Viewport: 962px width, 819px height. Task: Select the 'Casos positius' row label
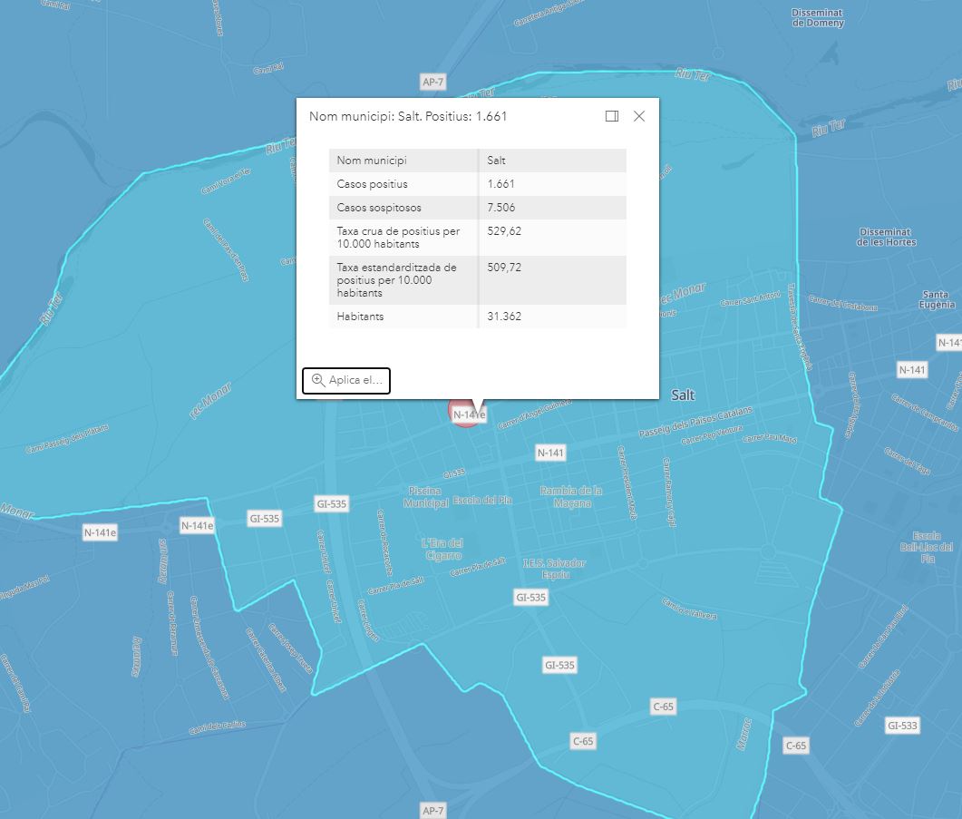(x=372, y=183)
